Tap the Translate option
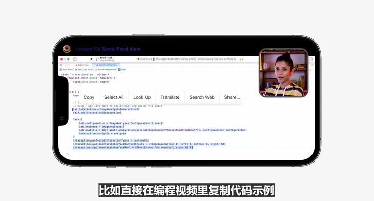374x201 pixels. pyautogui.click(x=170, y=97)
